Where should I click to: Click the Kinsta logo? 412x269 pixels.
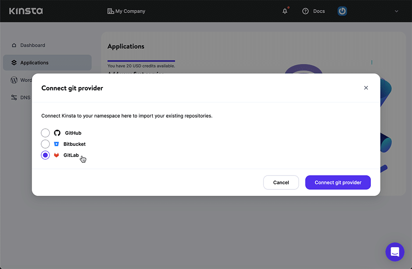click(26, 11)
